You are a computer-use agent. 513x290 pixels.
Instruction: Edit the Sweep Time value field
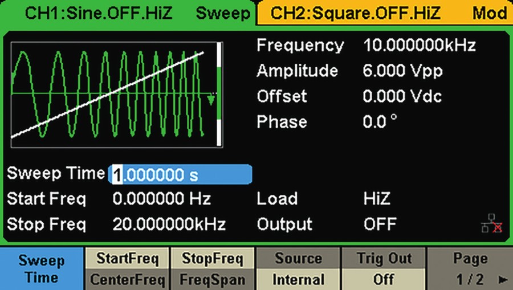click(180, 174)
